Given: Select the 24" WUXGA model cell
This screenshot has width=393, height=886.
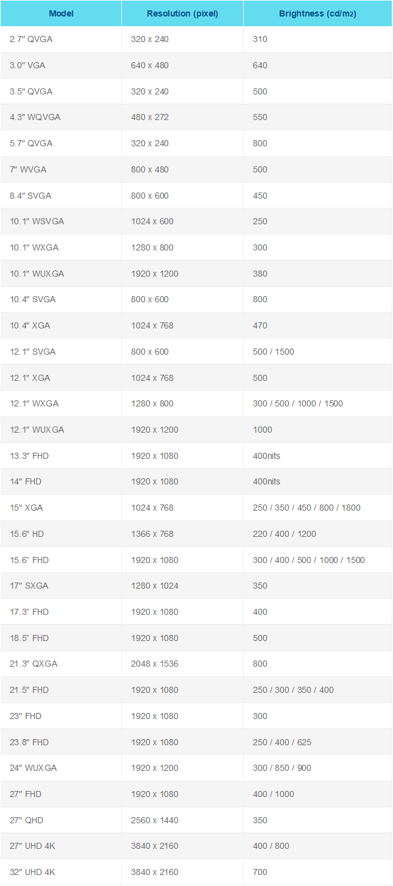Looking at the screenshot, I should point(61,768).
